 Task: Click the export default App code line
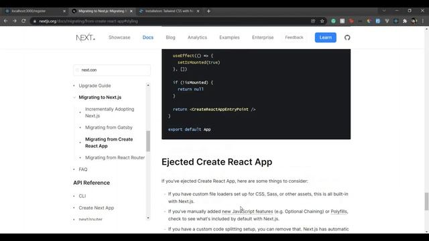[189, 129]
